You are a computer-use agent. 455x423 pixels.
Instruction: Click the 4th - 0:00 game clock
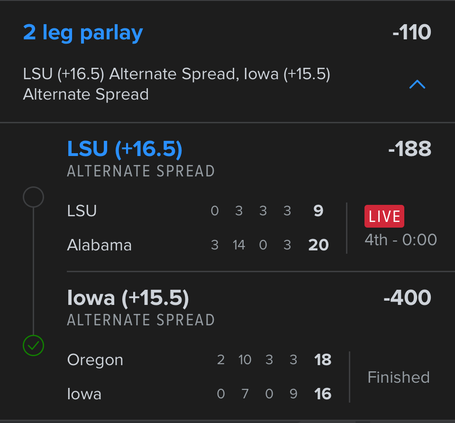coord(400,239)
